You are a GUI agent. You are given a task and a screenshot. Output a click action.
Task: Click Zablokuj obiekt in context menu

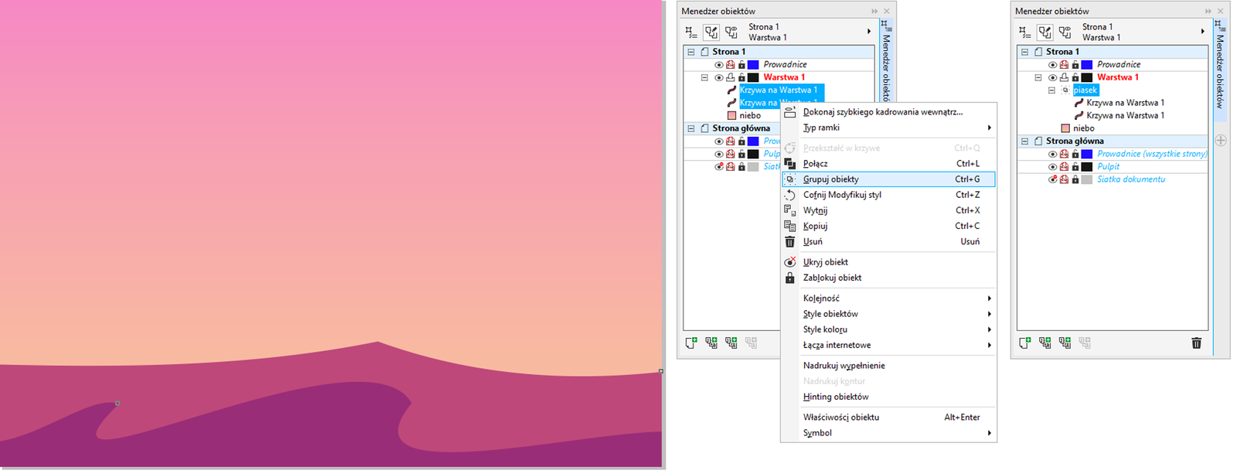tap(832, 278)
